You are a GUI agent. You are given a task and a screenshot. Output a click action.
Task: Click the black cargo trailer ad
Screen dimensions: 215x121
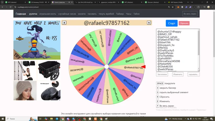tap(49, 71)
